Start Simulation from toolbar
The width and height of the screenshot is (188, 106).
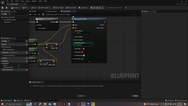point(83,8)
